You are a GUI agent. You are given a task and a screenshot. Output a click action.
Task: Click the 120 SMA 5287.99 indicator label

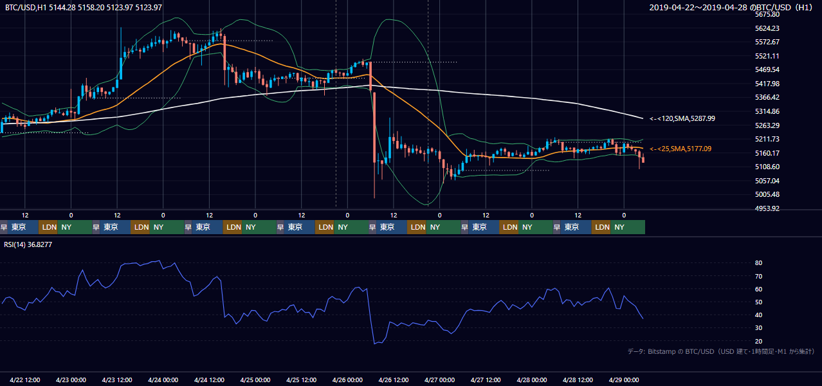tap(682, 118)
